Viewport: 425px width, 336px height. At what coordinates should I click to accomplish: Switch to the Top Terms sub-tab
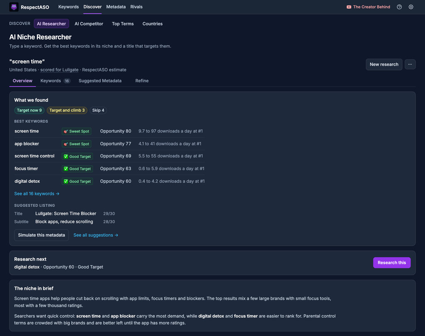pyautogui.click(x=123, y=24)
